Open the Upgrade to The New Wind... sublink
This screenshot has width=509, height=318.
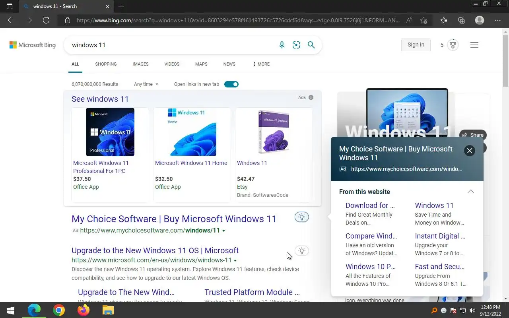(126, 292)
